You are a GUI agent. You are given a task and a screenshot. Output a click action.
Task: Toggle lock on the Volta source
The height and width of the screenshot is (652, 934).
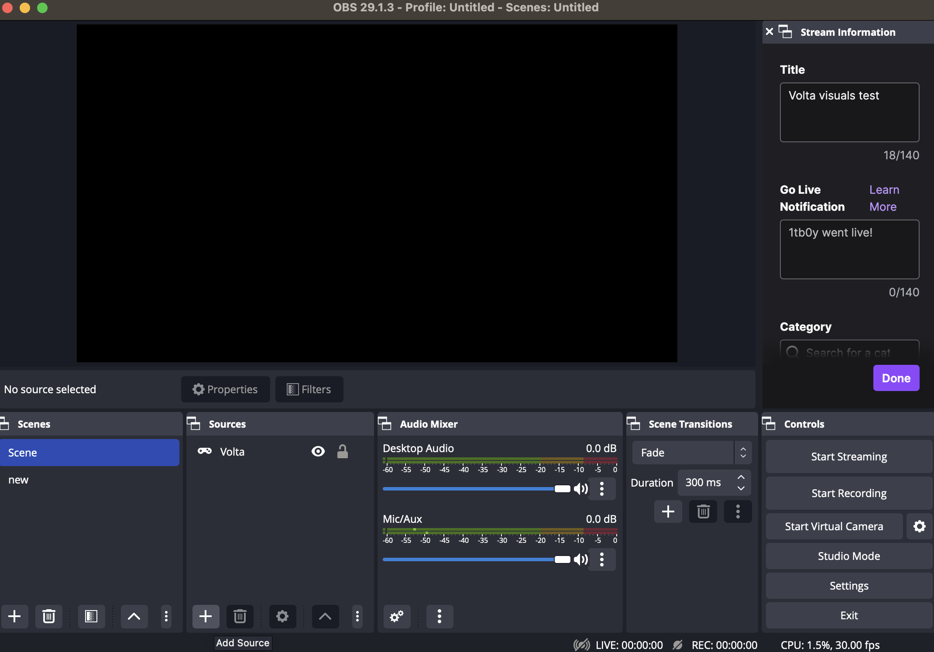[343, 451]
